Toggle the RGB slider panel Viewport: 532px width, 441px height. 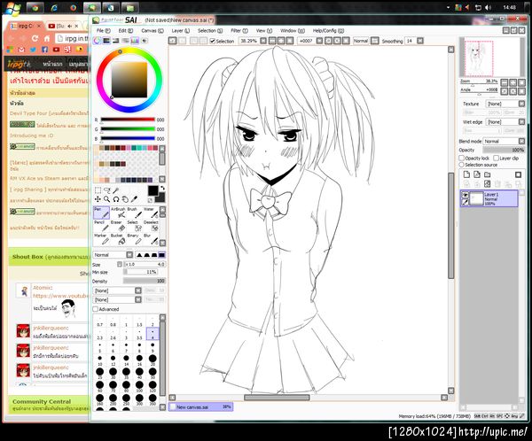click(x=106, y=41)
